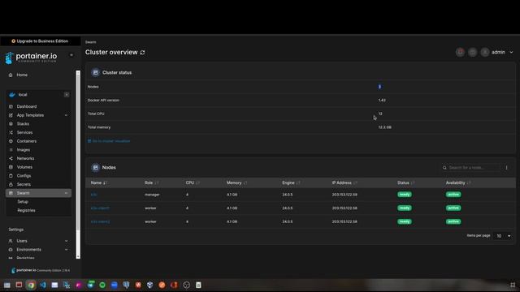Sort nodes by Role column
Viewport: 520px width, 292px height.
pos(152,182)
